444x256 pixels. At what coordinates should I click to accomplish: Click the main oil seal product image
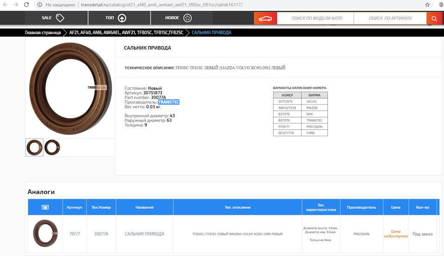[70, 88]
